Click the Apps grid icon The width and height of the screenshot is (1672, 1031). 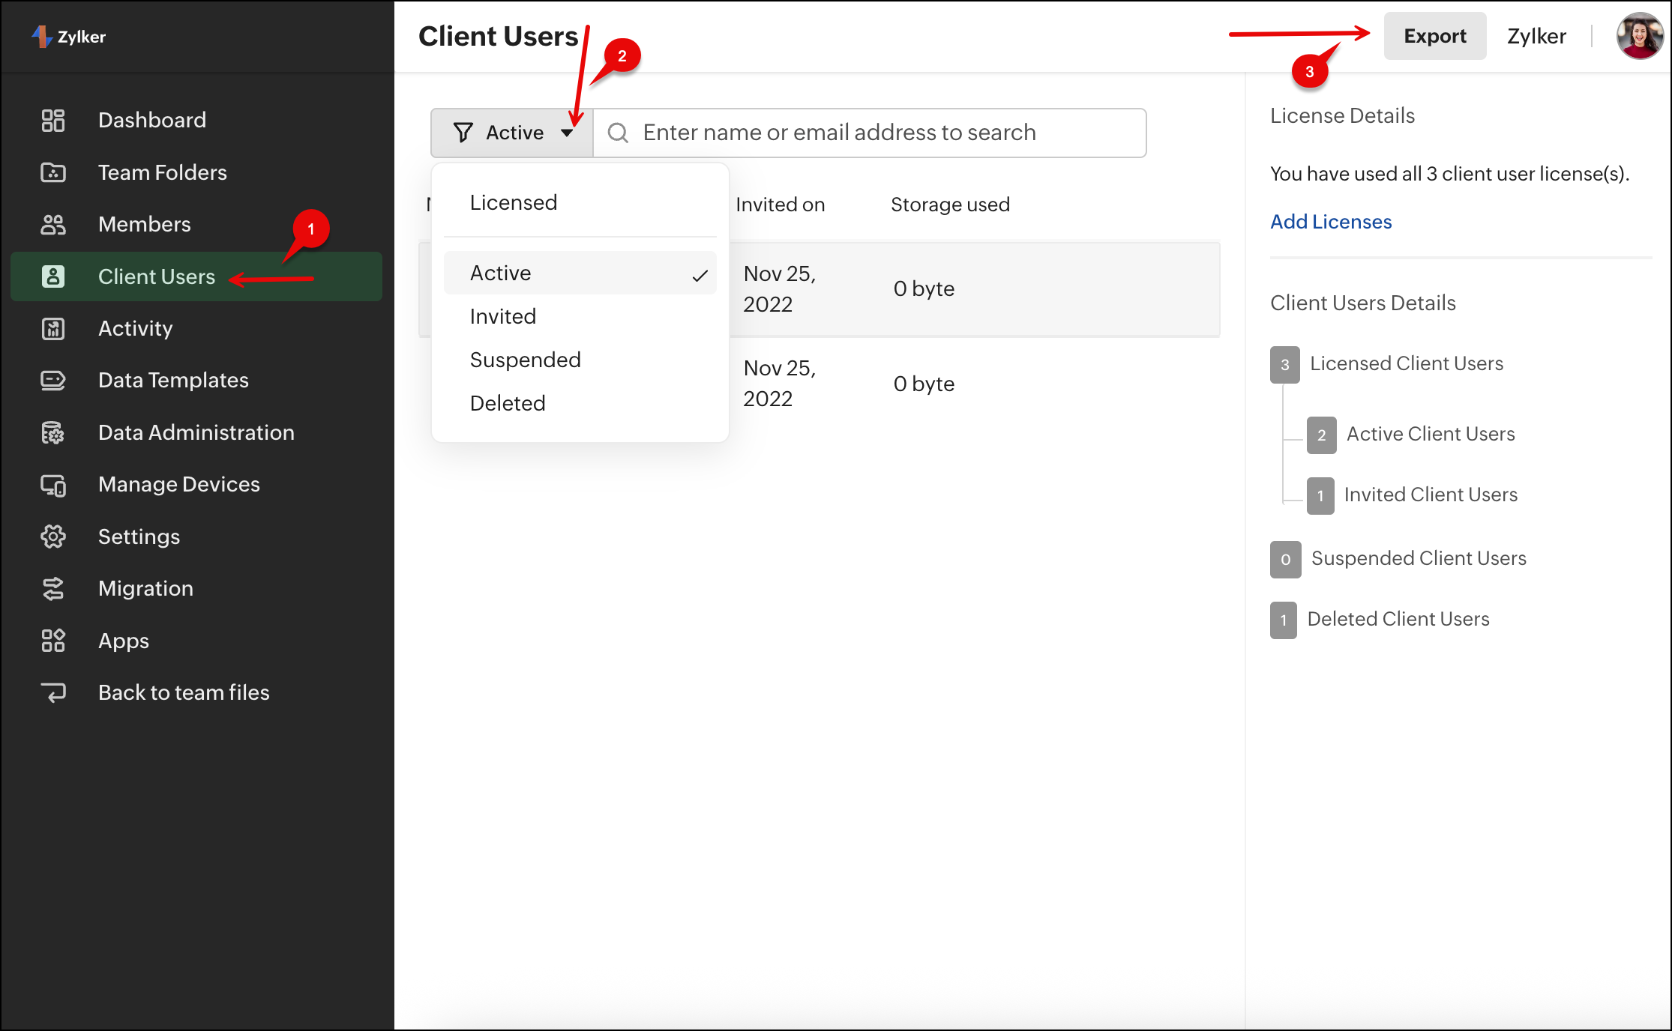(x=53, y=641)
